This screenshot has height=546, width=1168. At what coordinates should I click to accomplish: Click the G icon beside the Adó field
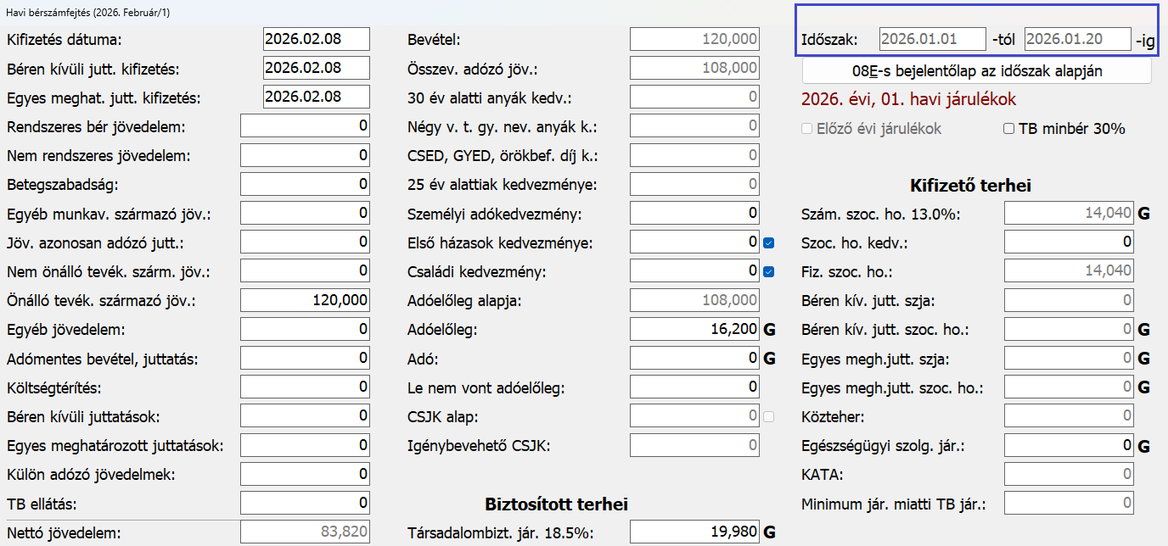(x=770, y=359)
